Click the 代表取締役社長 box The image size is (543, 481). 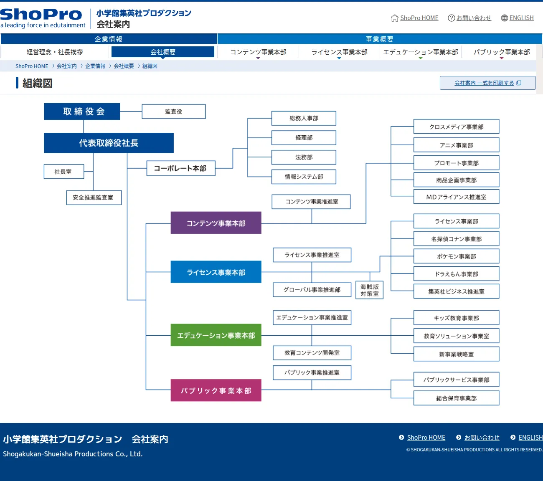(109, 143)
